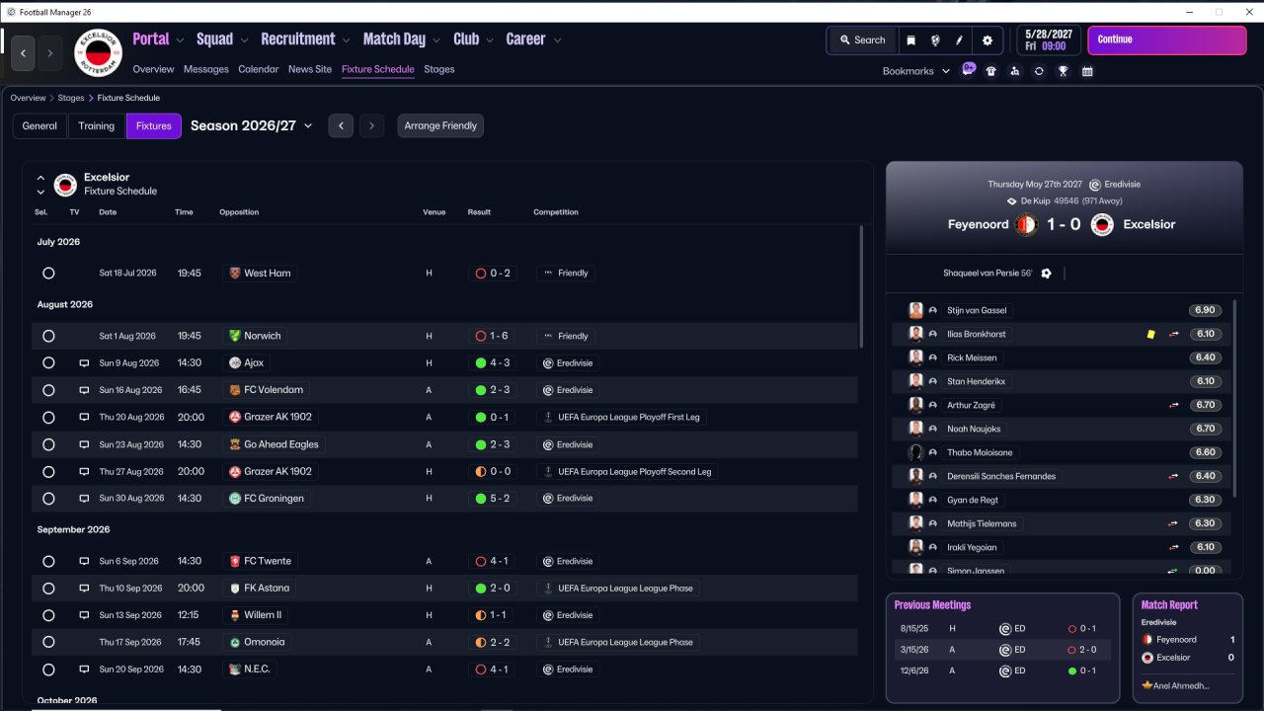This screenshot has width=1264, height=711.
Task: Click the pencil notes icon
Action: point(959,40)
